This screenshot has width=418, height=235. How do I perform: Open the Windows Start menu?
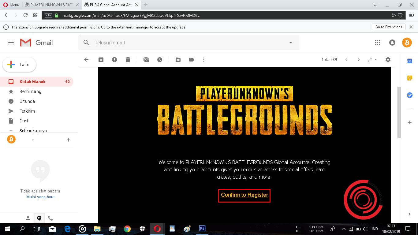coord(7,229)
